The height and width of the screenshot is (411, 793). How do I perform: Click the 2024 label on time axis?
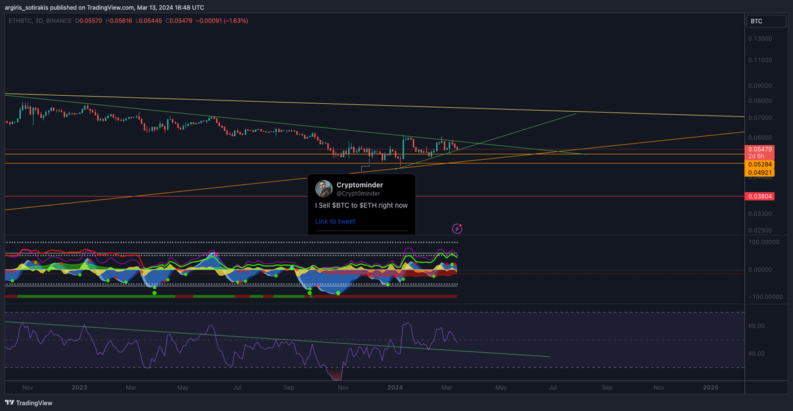395,387
